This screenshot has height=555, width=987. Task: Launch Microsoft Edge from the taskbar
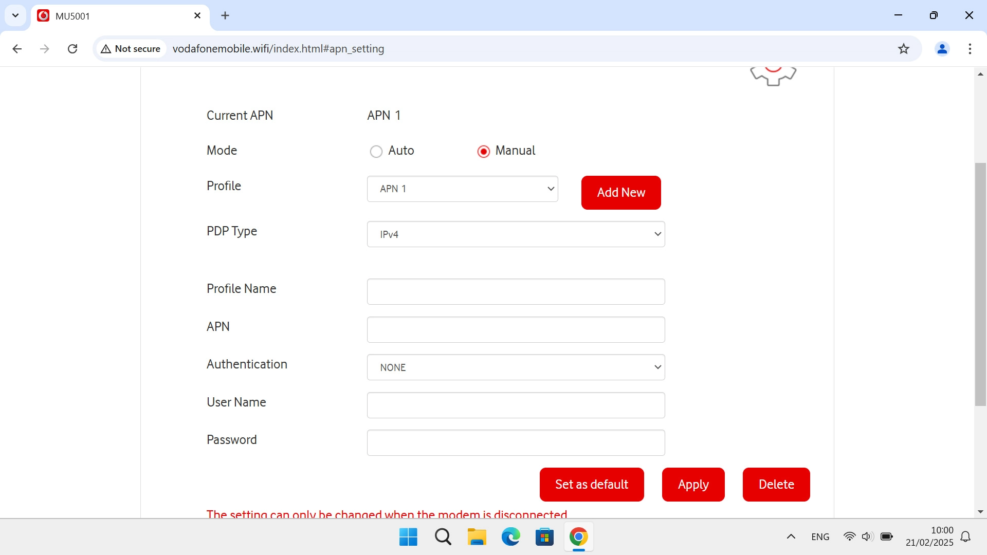[510, 536]
